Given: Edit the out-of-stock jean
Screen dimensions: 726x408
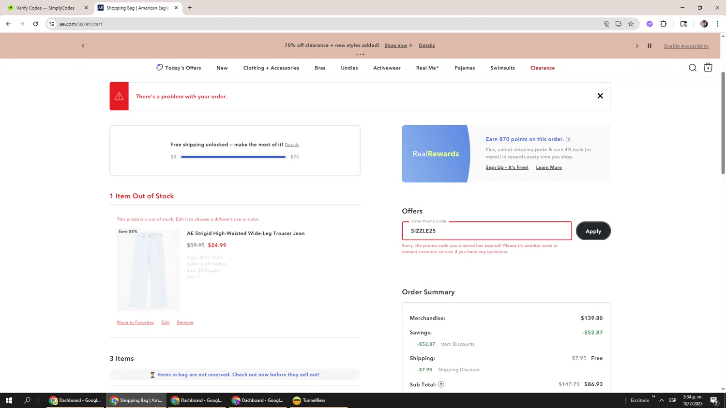Looking at the screenshot, I should tap(166, 322).
